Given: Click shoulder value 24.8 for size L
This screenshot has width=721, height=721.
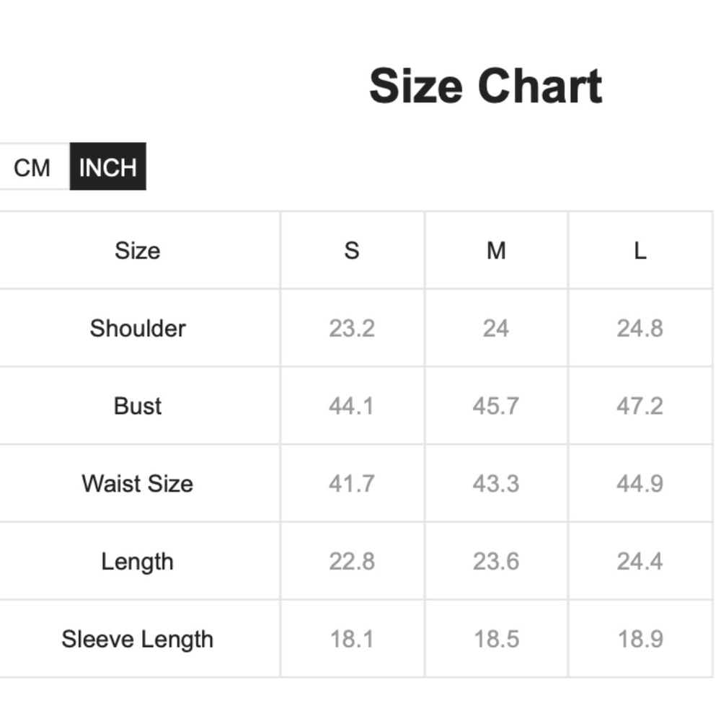Looking at the screenshot, I should pos(640,328).
